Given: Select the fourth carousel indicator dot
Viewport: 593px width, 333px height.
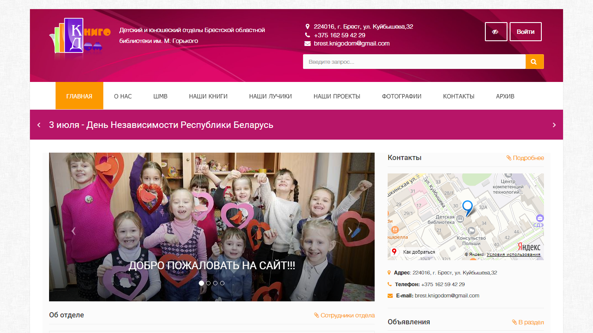Looking at the screenshot, I should pos(222,283).
